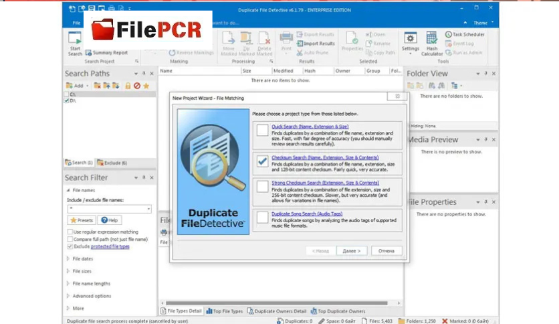Enable Use regular expression matching

coord(70,232)
